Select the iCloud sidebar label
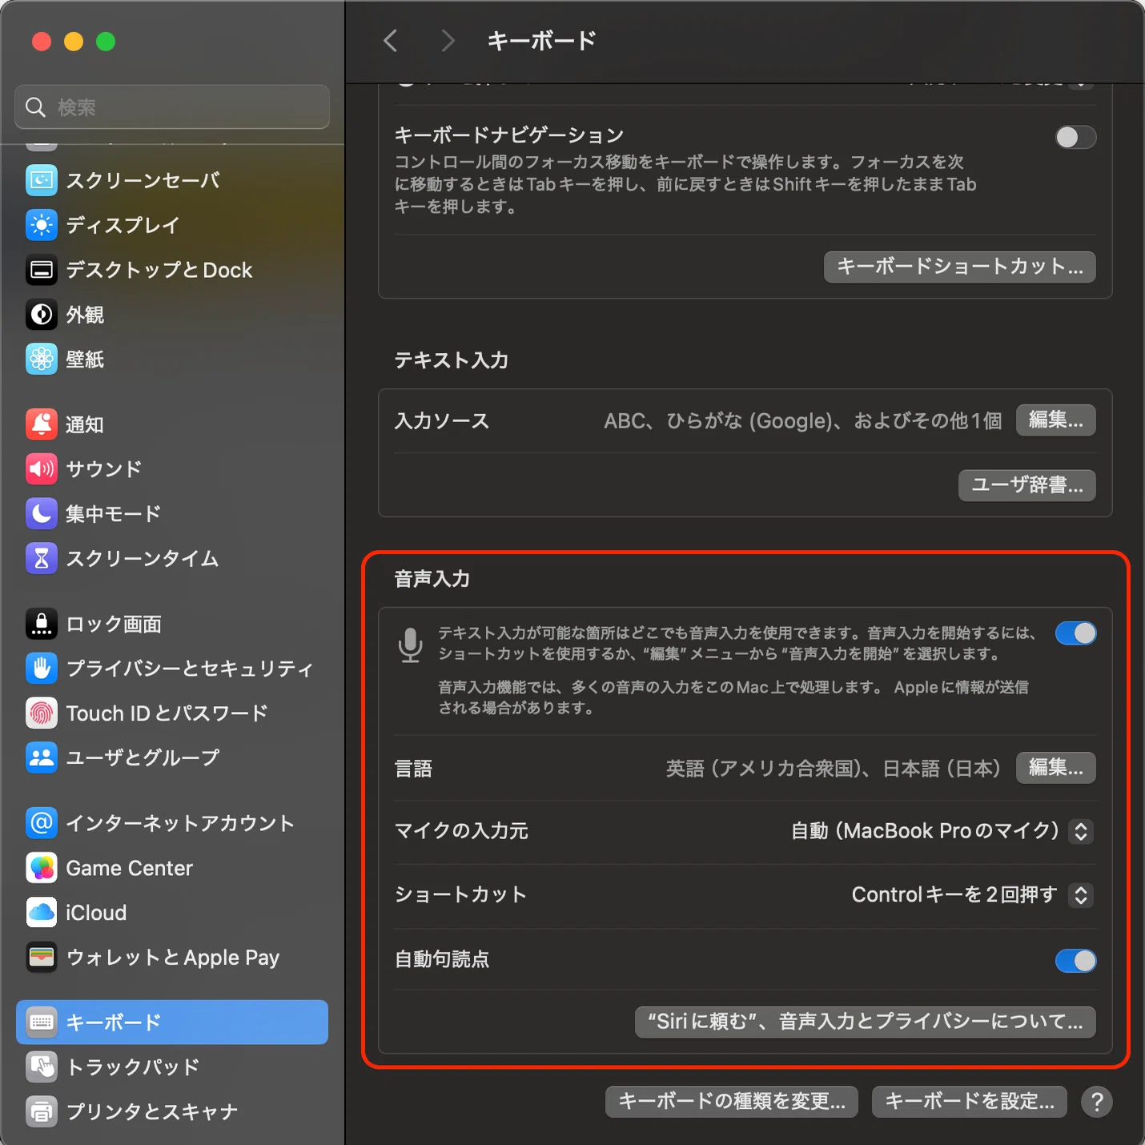 96,913
